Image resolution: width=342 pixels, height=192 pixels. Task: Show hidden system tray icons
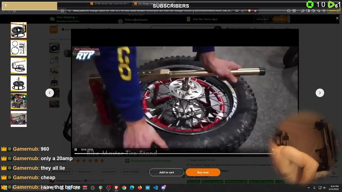tap(309, 188)
